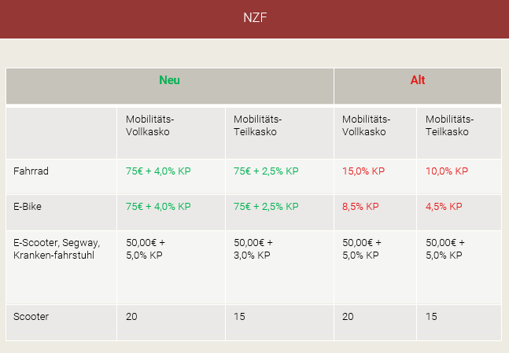The width and height of the screenshot is (509, 353).
Task: Click the NZF title in the header
Action: click(x=254, y=18)
